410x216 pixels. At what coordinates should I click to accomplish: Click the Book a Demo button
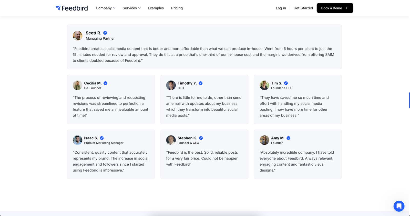335,8
